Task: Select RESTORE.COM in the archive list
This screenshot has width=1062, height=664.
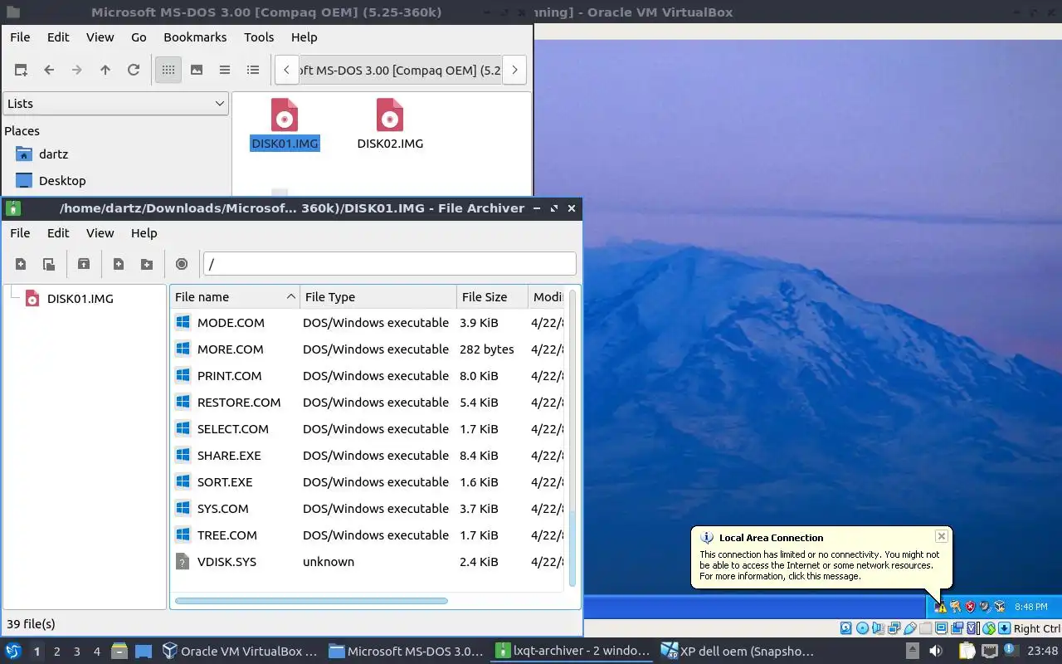Action: click(x=367, y=402)
